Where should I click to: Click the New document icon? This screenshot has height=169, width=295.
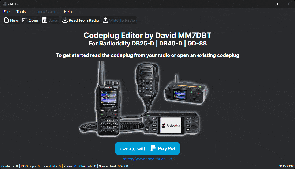click(6, 20)
